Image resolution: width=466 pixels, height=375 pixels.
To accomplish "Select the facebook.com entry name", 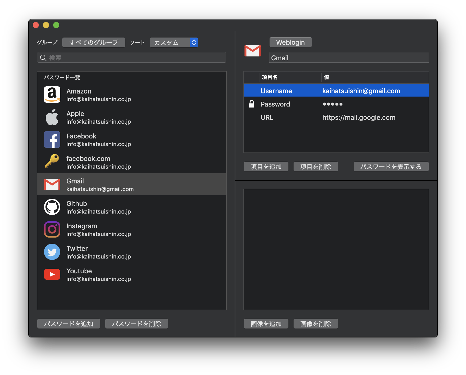I will click(x=88, y=159).
